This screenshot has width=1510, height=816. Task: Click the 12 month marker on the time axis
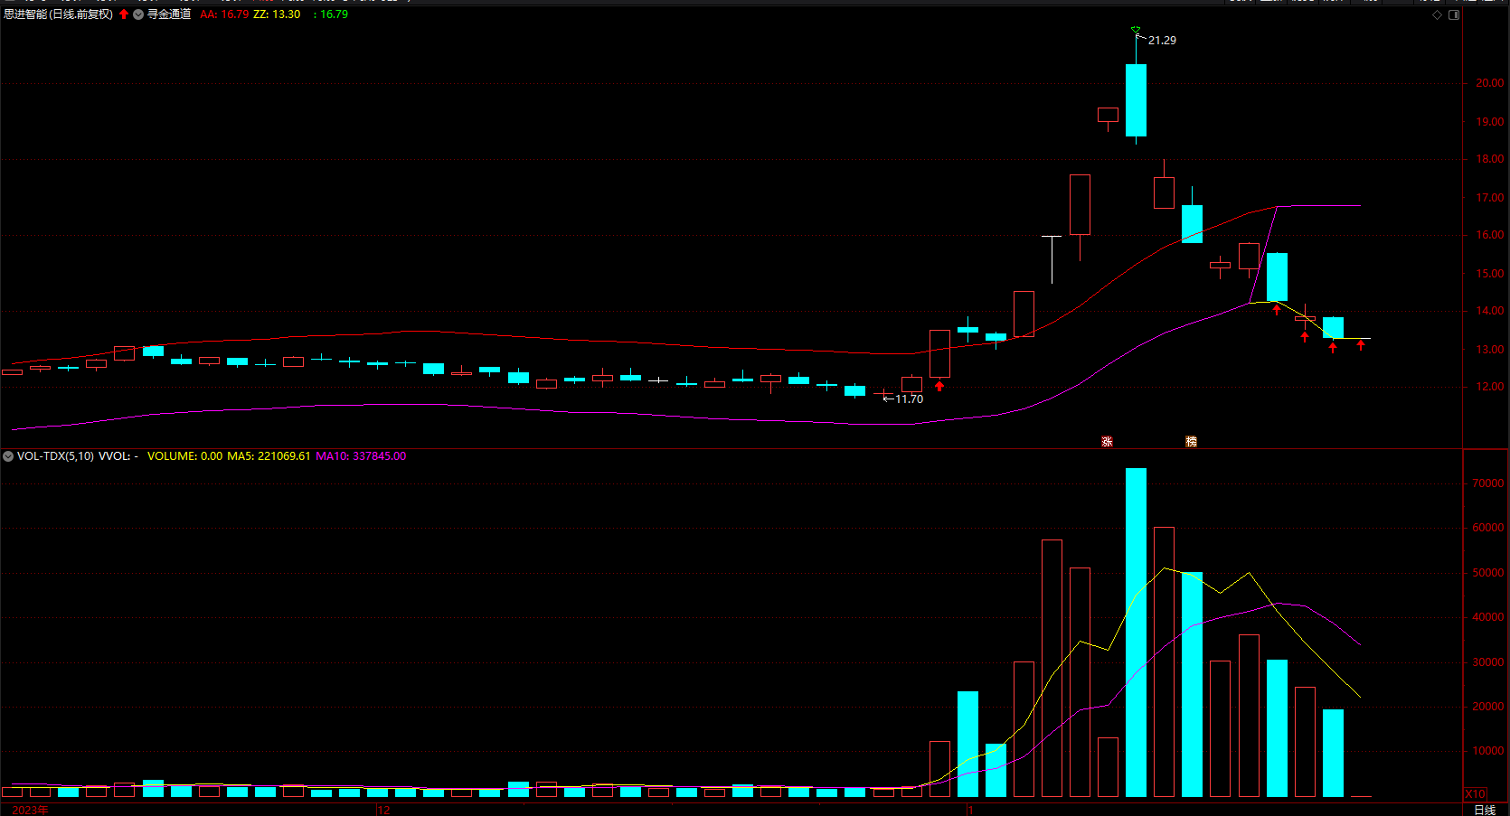coord(384,810)
